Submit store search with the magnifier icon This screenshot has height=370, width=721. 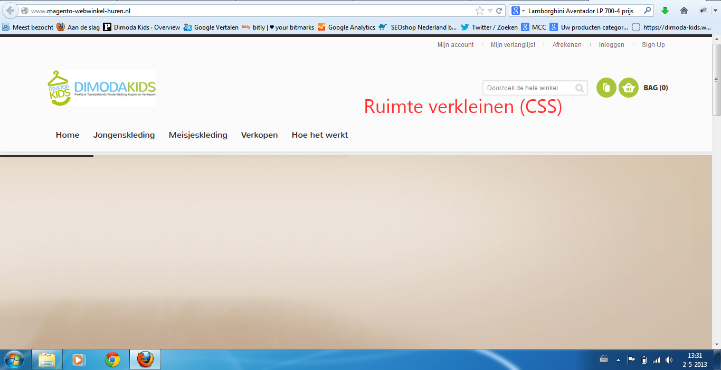coord(580,88)
